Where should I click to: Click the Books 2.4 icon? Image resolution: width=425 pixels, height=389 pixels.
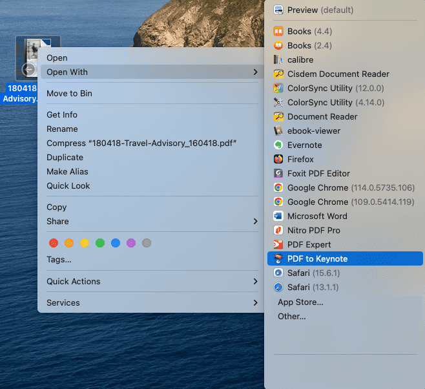tap(278, 45)
